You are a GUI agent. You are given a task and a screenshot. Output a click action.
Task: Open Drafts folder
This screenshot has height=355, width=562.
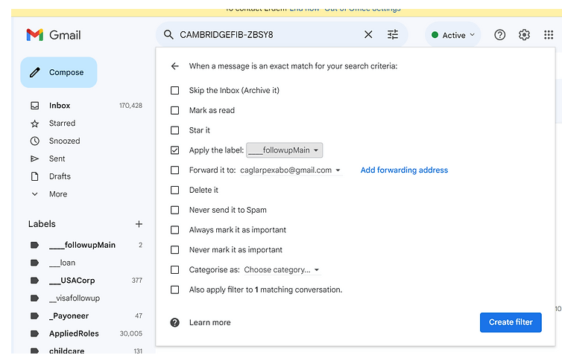click(60, 176)
